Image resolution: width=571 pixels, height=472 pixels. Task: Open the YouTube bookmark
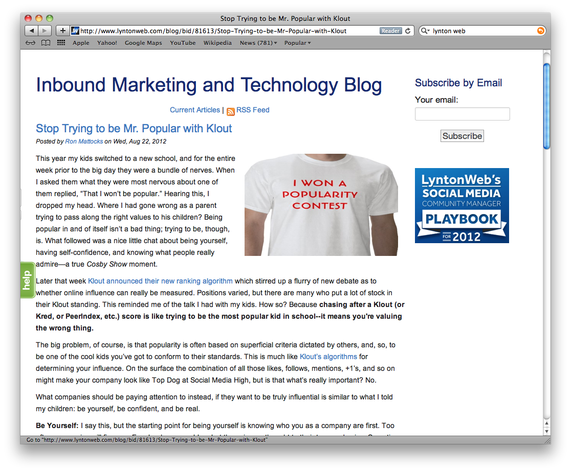pos(183,43)
